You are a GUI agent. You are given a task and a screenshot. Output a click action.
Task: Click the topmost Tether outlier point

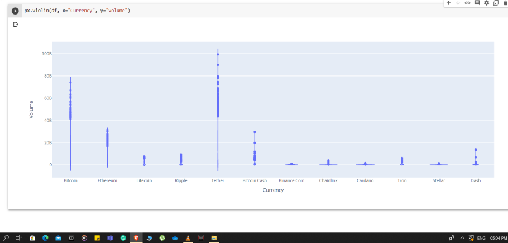pyautogui.click(x=218, y=54)
